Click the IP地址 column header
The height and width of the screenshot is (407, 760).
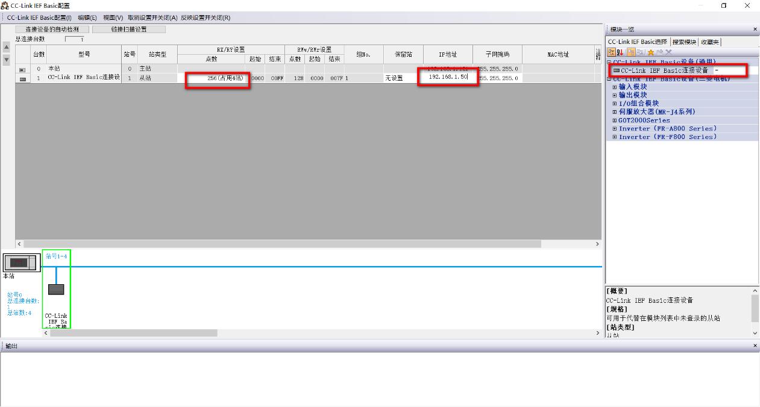coord(448,54)
